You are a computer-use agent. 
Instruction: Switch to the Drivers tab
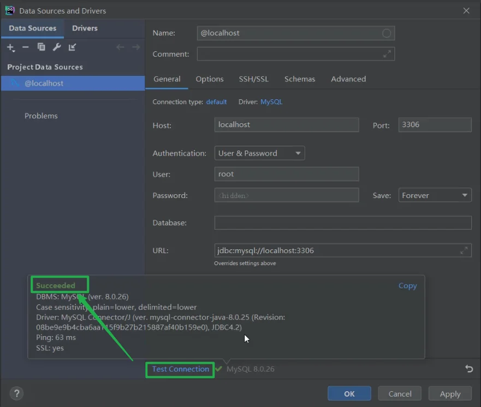pos(85,28)
